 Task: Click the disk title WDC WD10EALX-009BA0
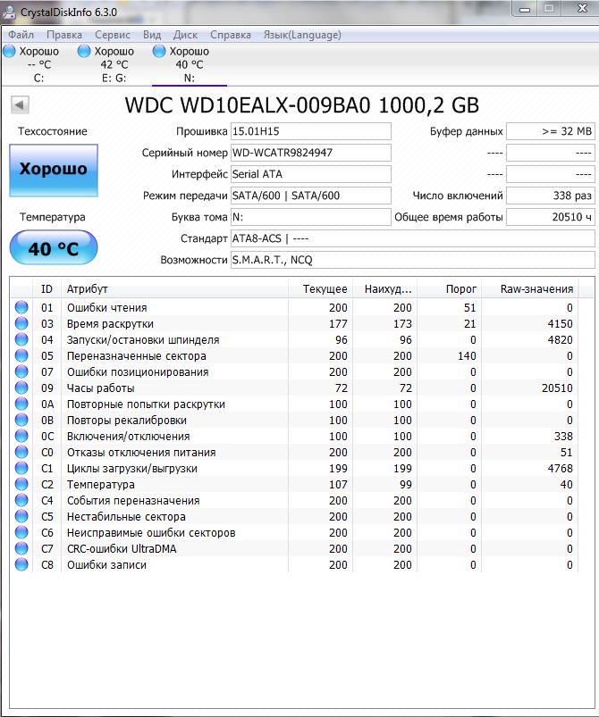pos(302,105)
